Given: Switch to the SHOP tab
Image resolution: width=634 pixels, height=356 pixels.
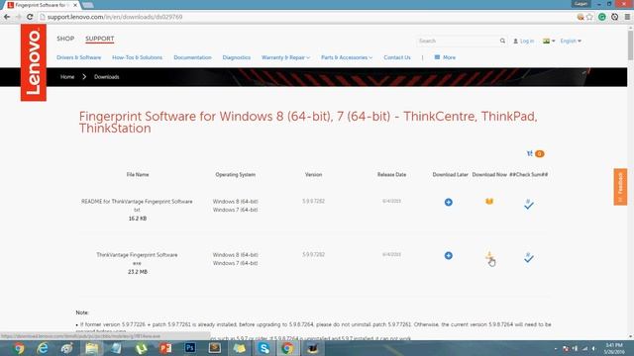Looking at the screenshot, I should coord(65,39).
